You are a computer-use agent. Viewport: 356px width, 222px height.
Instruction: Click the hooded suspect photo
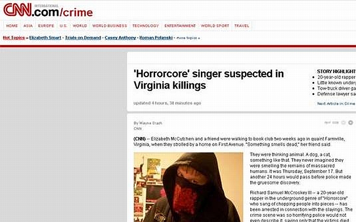coord(189,188)
